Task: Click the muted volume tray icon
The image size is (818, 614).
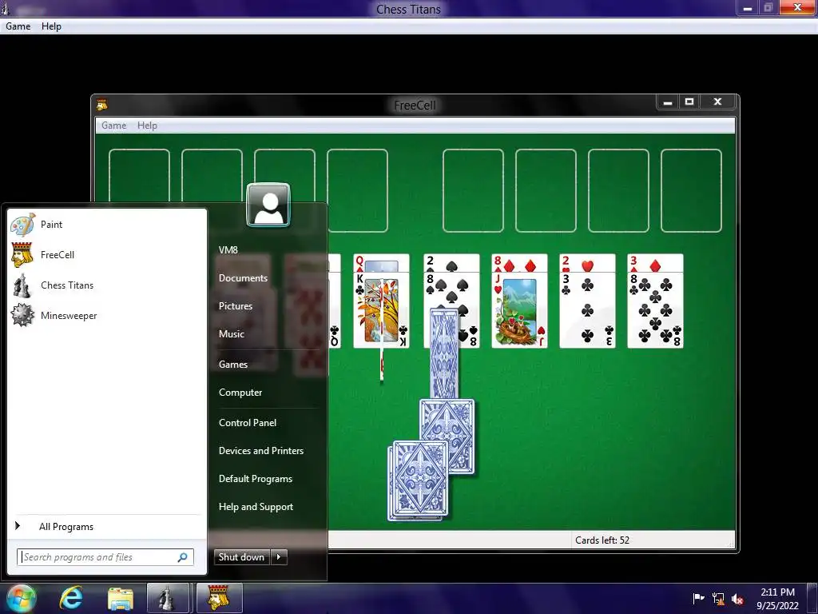Action: 737,599
